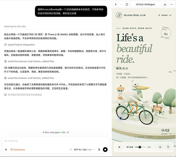This screenshot has width=176, height=157.
Task: Expand the Used Fastctx integration step
Action: (19, 45)
